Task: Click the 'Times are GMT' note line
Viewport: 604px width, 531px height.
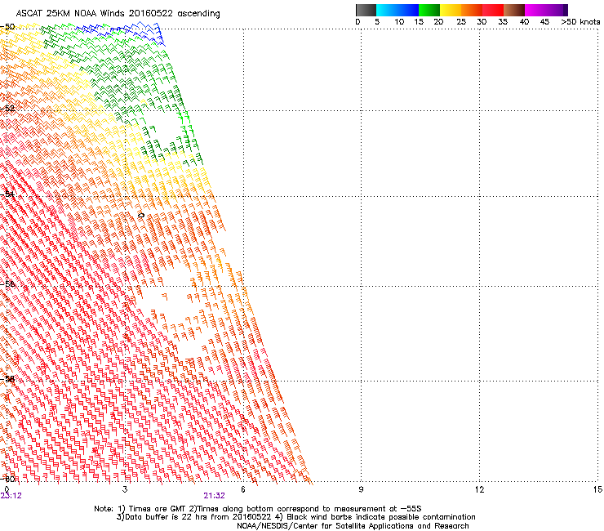Action: pyautogui.click(x=258, y=509)
